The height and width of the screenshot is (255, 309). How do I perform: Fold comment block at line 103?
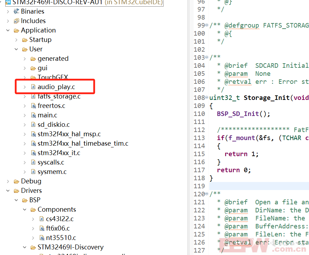click(x=206, y=57)
